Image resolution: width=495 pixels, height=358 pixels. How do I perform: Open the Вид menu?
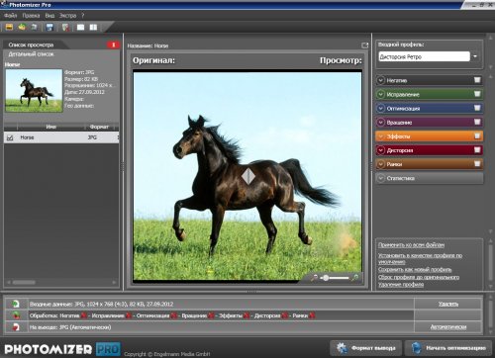click(49, 16)
